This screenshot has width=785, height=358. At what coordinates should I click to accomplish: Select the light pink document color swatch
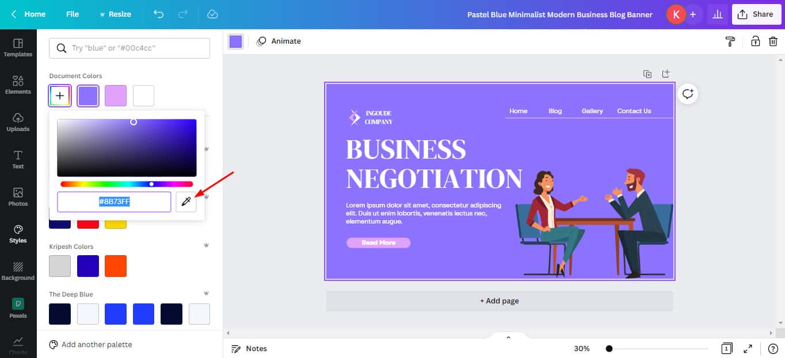(x=116, y=96)
